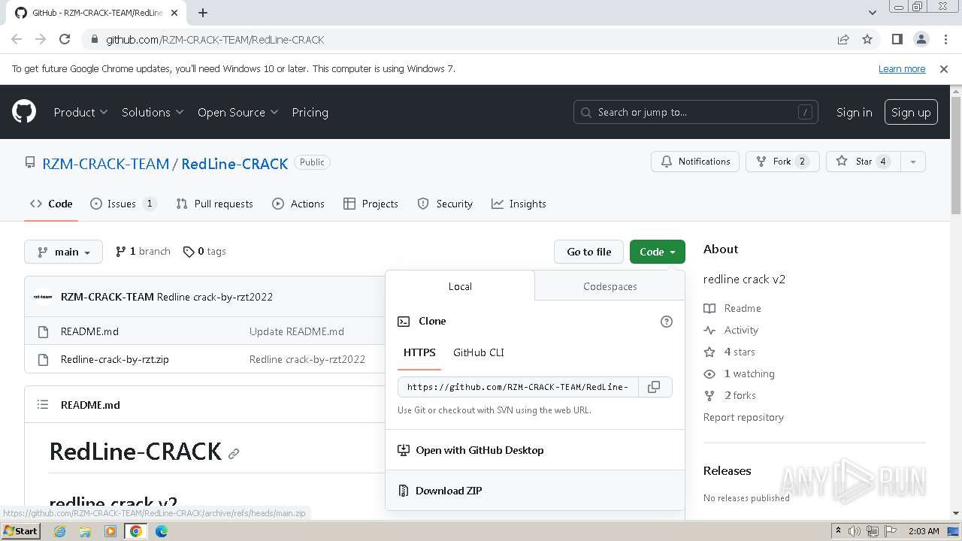Click the Learn more Chrome update link
Viewport: 962px width, 541px height.
(x=902, y=68)
